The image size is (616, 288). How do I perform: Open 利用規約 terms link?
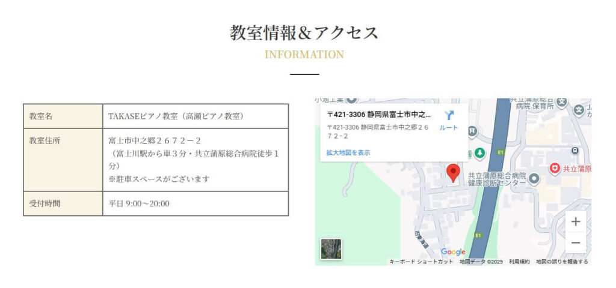tap(519, 262)
